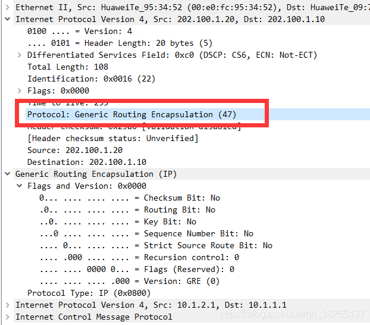
Task: Collapse the Flags and Version field
Action: tap(20, 186)
